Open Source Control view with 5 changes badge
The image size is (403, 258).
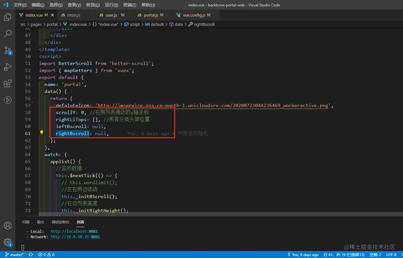tap(8, 50)
